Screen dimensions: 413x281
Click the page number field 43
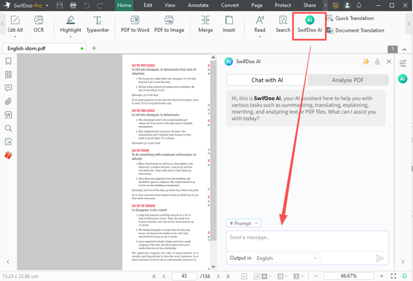tap(184, 276)
